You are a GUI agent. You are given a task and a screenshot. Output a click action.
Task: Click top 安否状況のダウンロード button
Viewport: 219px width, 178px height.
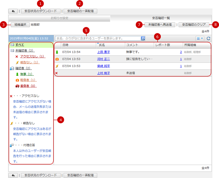point(41,11)
